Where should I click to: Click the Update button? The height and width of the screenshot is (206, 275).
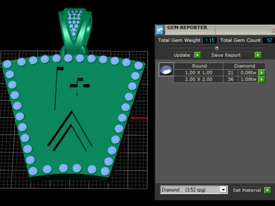point(183,55)
